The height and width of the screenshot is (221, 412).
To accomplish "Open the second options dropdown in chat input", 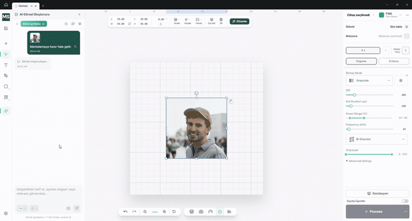I will point(34,208).
